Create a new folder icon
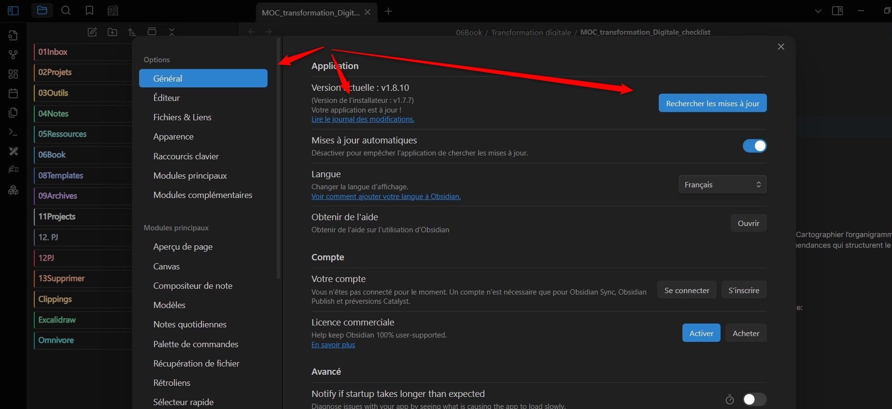892x409 pixels. tap(112, 32)
